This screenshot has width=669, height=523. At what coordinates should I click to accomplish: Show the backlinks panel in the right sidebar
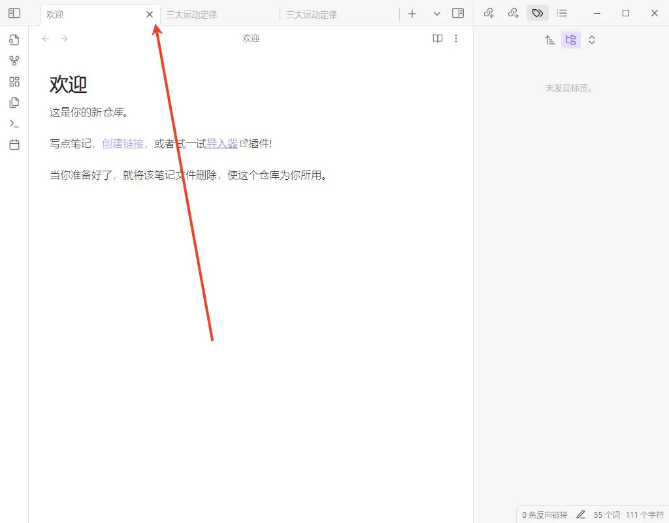pyautogui.click(x=489, y=13)
